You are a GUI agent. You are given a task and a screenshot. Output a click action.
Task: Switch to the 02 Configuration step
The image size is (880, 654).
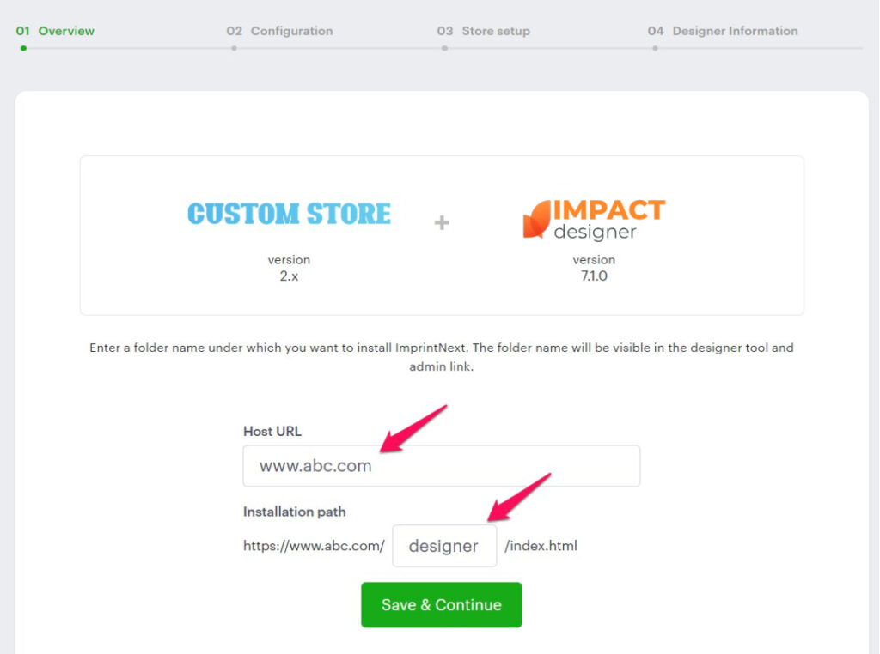(279, 31)
